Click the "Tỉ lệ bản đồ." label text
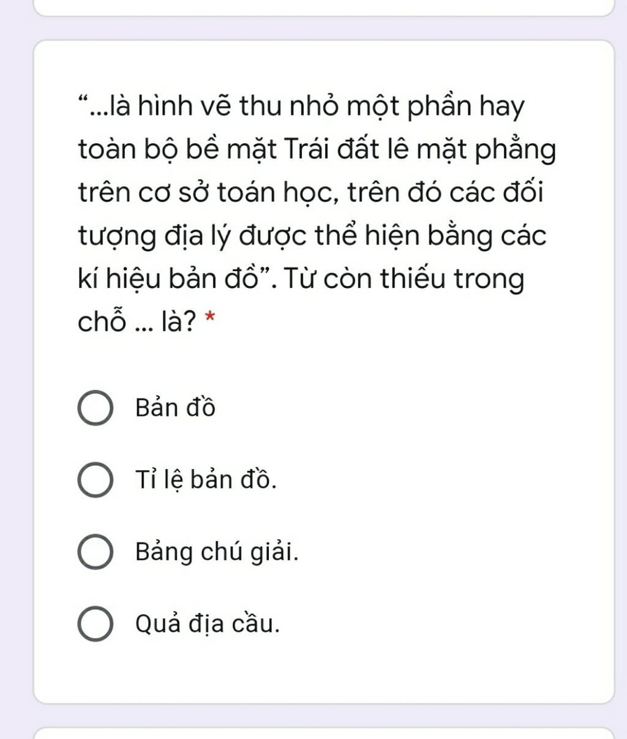The width and height of the screenshot is (627, 739). (206, 479)
